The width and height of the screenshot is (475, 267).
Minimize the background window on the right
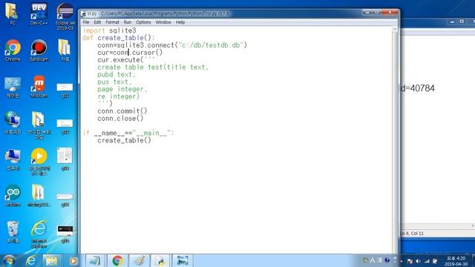click(452, 22)
